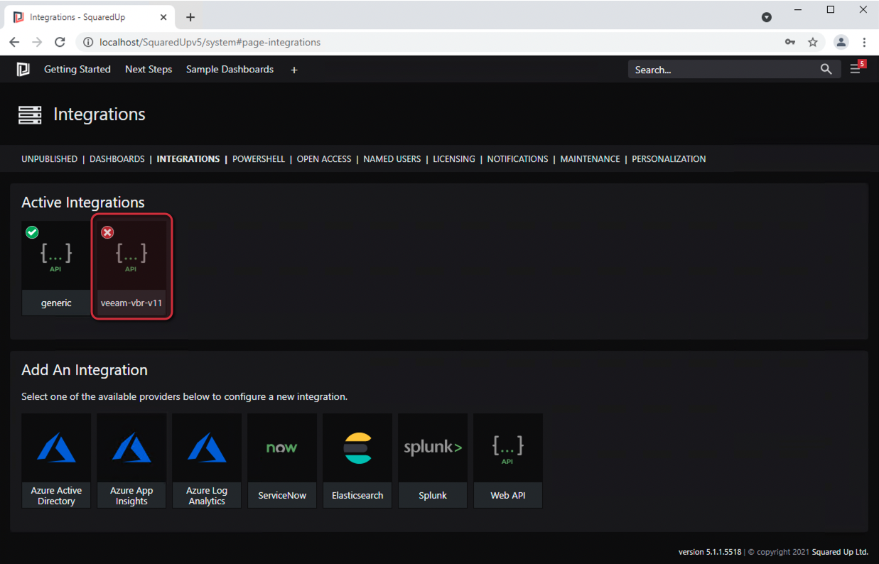
Task: Go to the POWERSHELL section
Action: point(259,159)
